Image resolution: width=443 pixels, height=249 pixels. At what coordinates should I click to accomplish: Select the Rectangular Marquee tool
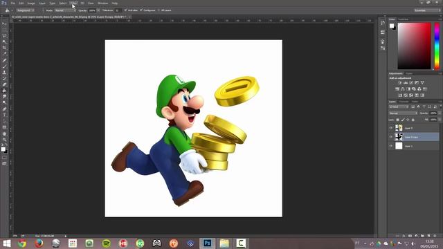coord(4,30)
